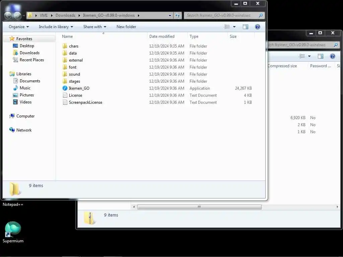Screen dimensions: 343x257
Task: Select the stages folder icon
Action: tap(65, 81)
